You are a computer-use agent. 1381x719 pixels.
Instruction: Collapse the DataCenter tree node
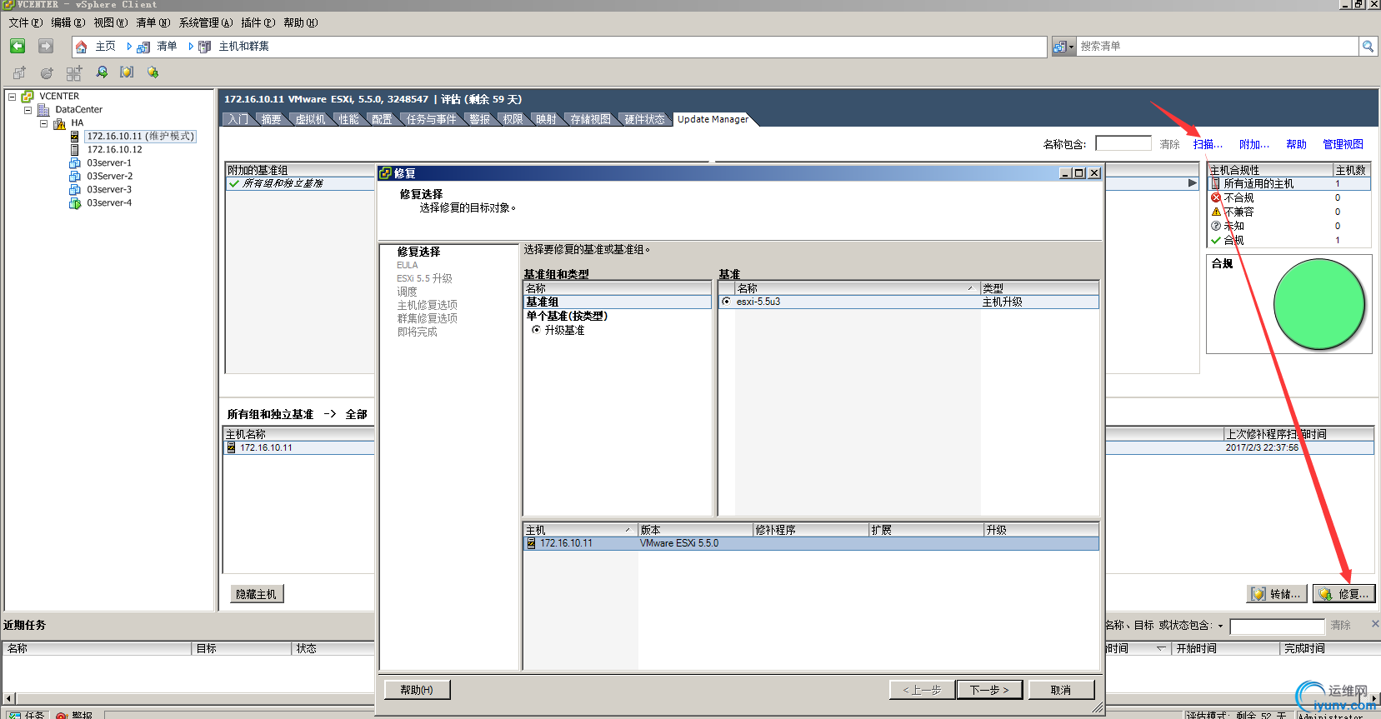(x=28, y=110)
